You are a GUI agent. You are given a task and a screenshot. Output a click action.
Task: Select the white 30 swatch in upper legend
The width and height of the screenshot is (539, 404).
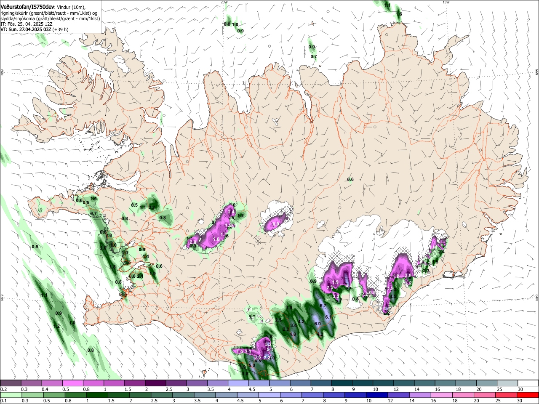pyautogui.click(x=528, y=383)
